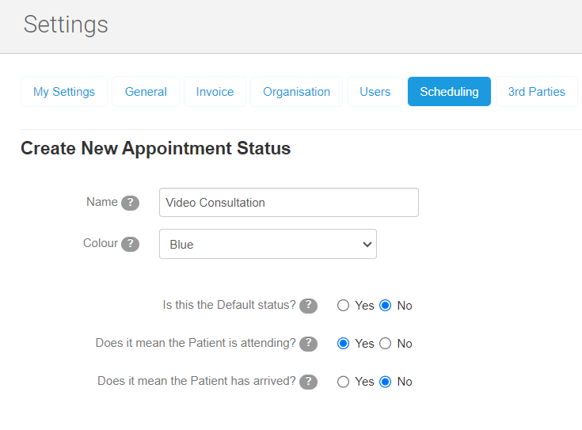Switch to the General tab

[146, 92]
